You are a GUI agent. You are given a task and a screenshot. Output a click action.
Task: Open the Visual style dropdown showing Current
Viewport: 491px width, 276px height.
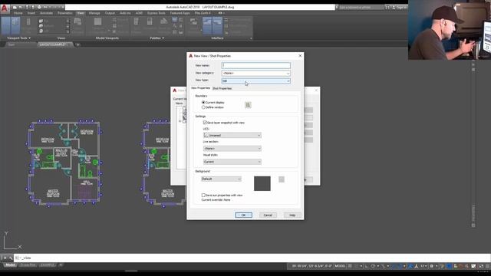click(232, 162)
